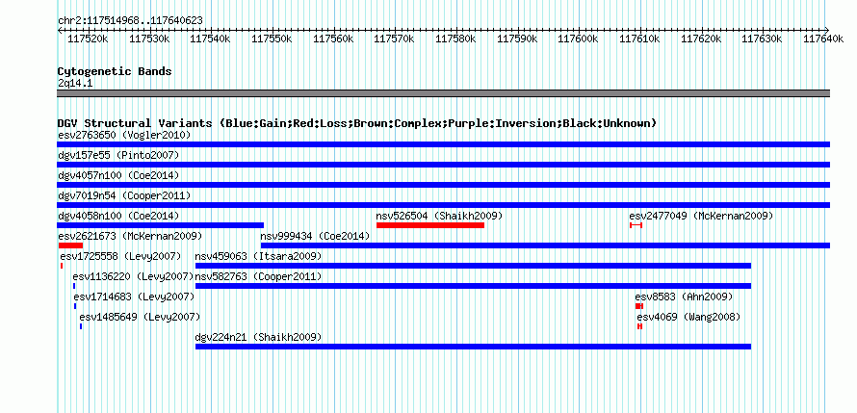Click the 117560k ruler position

[x=333, y=39]
